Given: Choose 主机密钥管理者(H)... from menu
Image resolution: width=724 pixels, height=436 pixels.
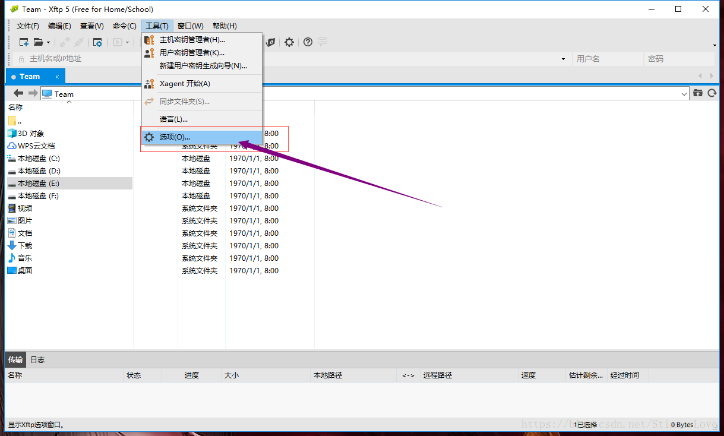Looking at the screenshot, I should (202, 40).
